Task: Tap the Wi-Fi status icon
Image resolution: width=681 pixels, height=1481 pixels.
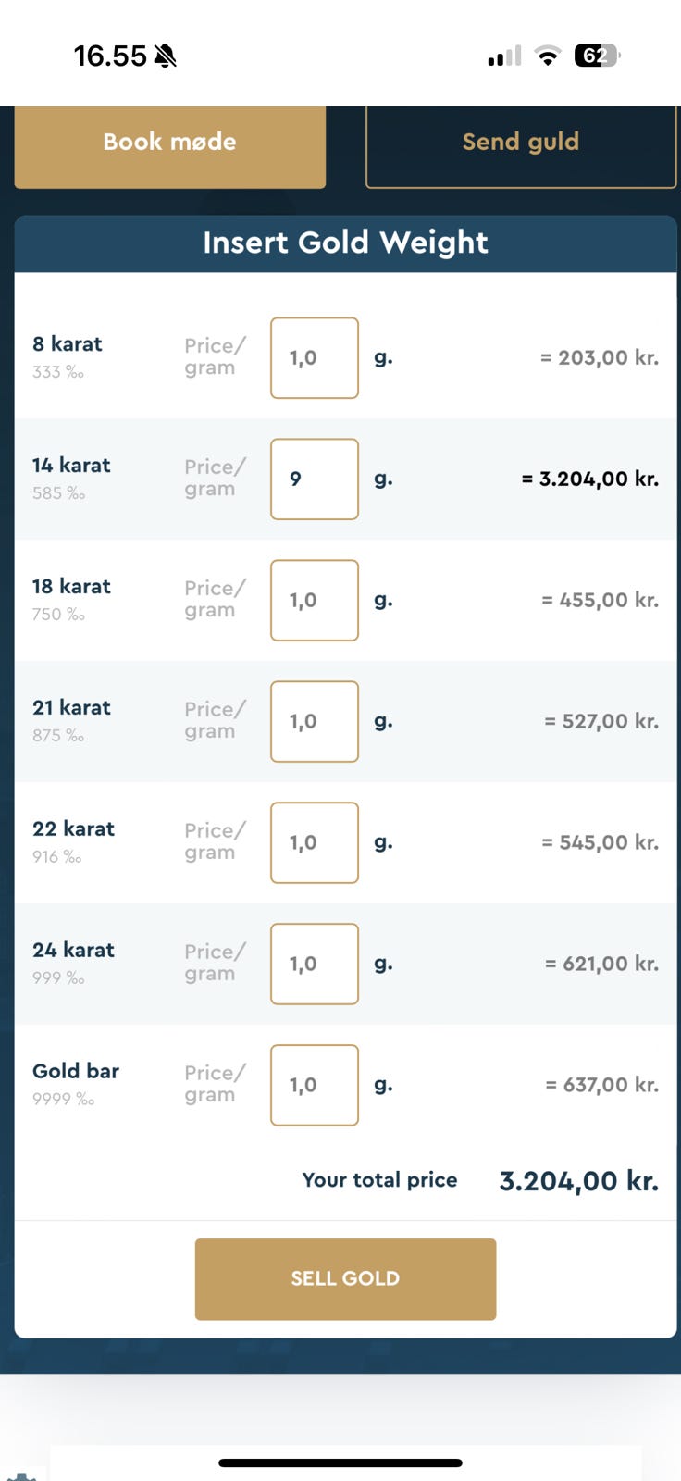Action: [x=548, y=56]
